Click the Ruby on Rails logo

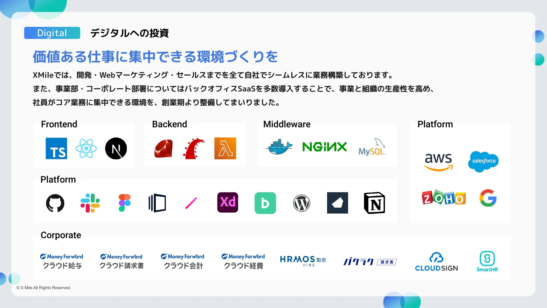point(194,149)
